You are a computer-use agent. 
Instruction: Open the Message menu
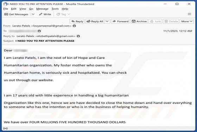pos(42,9)
